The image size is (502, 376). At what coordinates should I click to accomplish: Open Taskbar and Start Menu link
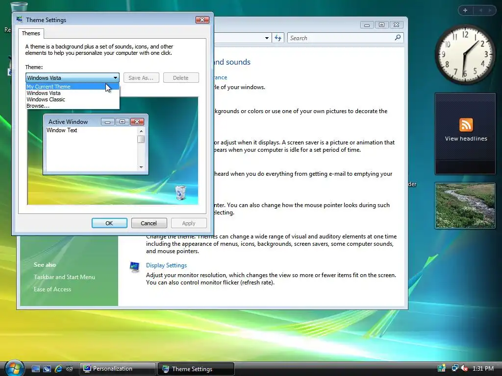point(64,277)
